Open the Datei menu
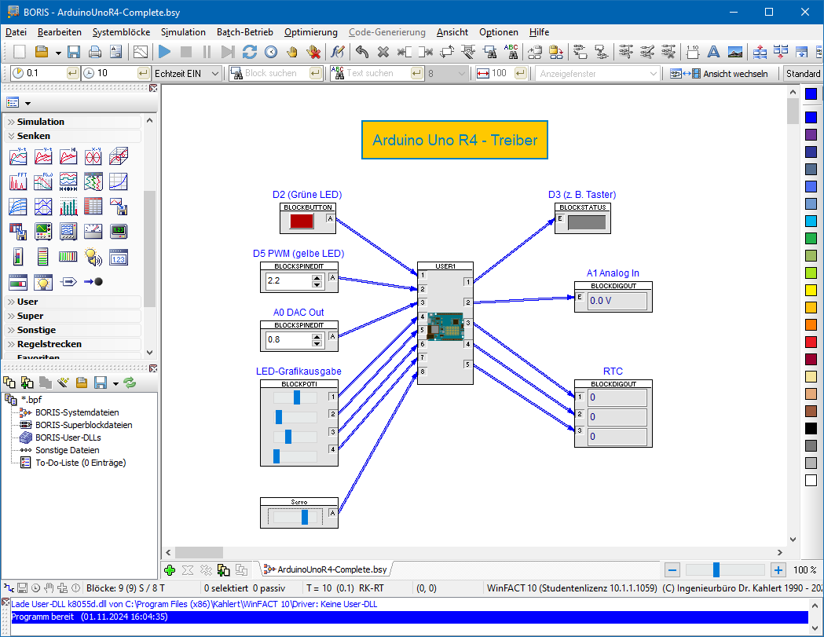 click(x=16, y=32)
